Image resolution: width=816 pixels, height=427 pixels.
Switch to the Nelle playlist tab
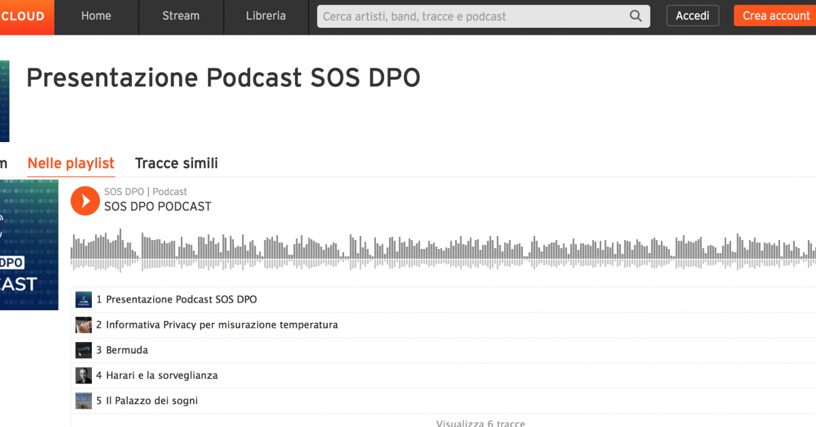tap(71, 163)
